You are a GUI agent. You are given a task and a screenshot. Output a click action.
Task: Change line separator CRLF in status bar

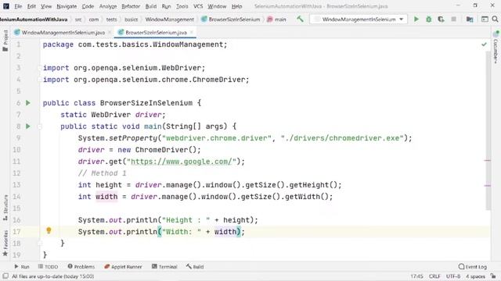pos(434,276)
